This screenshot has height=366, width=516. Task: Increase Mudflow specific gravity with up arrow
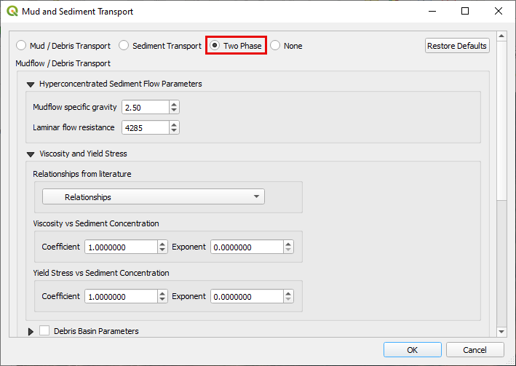pos(174,104)
